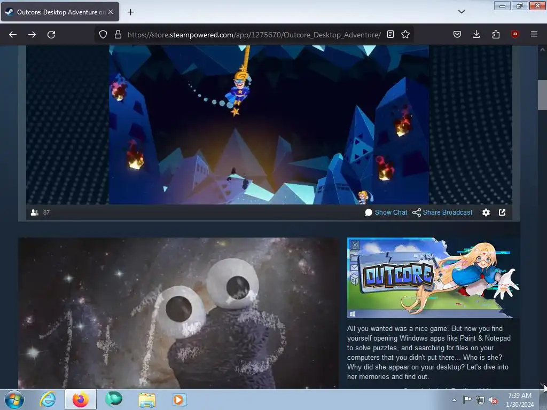Launch Internet Explorer from the taskbar
The height and width of the screenshot is (410, 547).
pyautogui.click(x=48, y=399)
